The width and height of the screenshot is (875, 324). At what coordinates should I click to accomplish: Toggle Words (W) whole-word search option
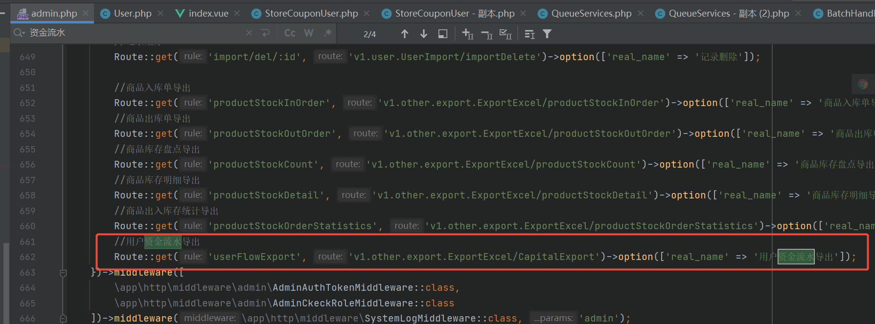[308, 33]
